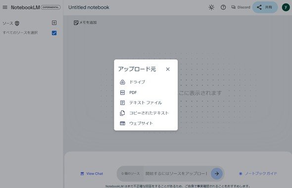This screenshot has height=188, width=292.
Task: Click the Google Drive triangle icon
Action: tap(122, 82)
